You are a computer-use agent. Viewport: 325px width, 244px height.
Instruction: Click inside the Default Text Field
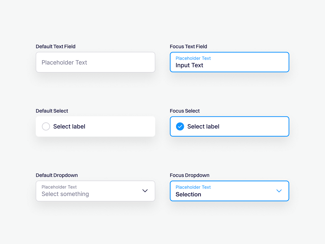pyautogui.click(x=95, y=62)
